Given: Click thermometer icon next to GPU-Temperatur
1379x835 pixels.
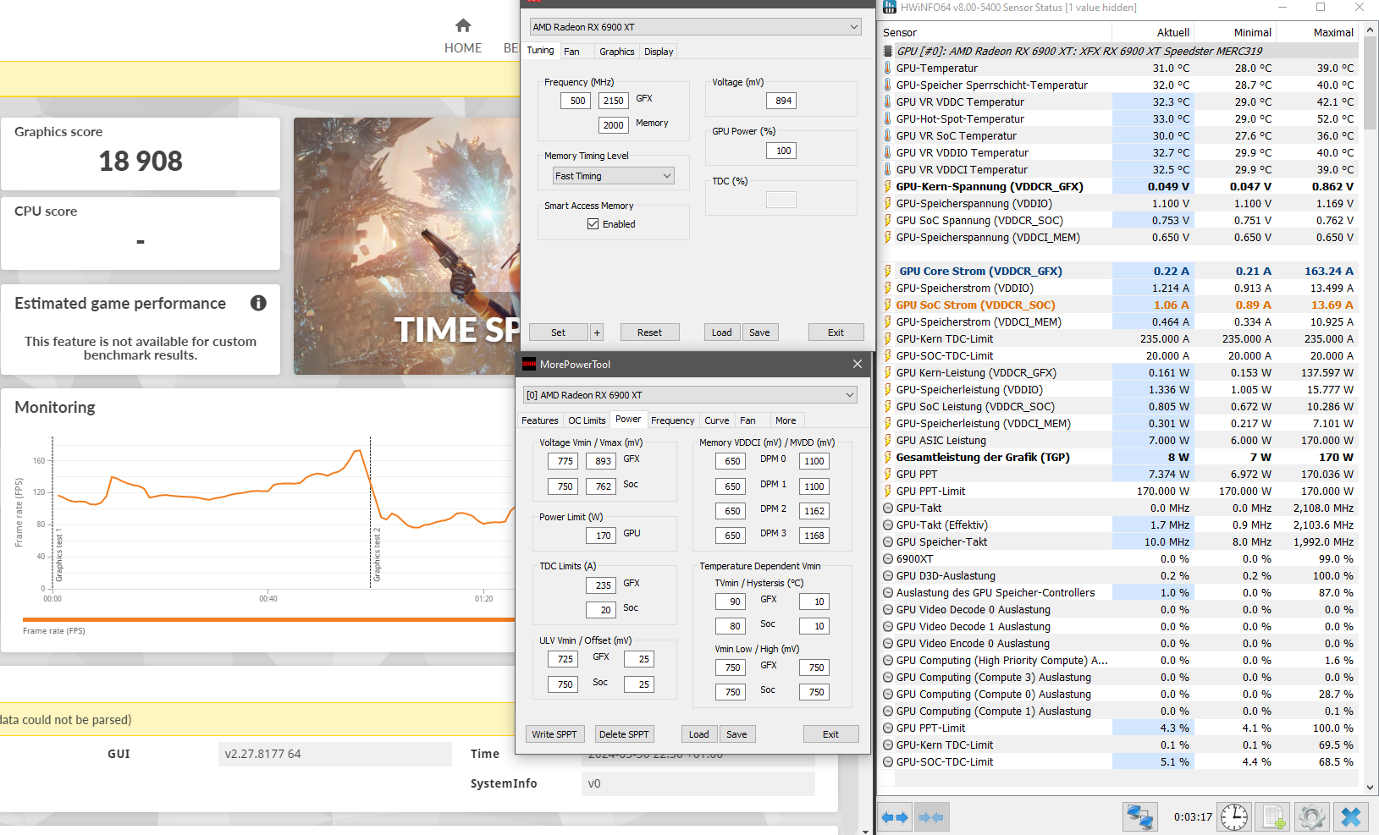Looking at the screenshot, I should (888, 68).
